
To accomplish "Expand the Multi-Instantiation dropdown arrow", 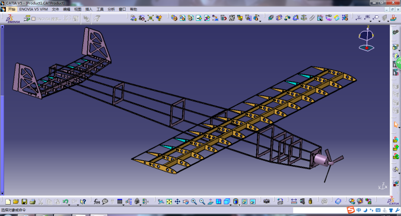I will pyautogui.click(x=260, y=21).
